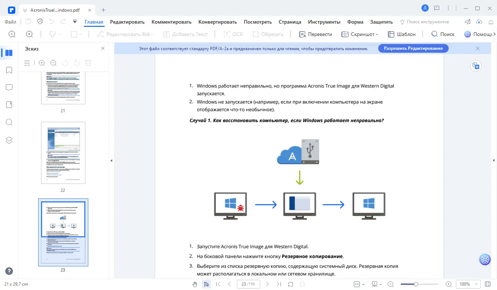The width and height of the screenshot is (497, 290).
Task: Expand the shape tool dropdown in the toolbar
Action: point(81,34)
